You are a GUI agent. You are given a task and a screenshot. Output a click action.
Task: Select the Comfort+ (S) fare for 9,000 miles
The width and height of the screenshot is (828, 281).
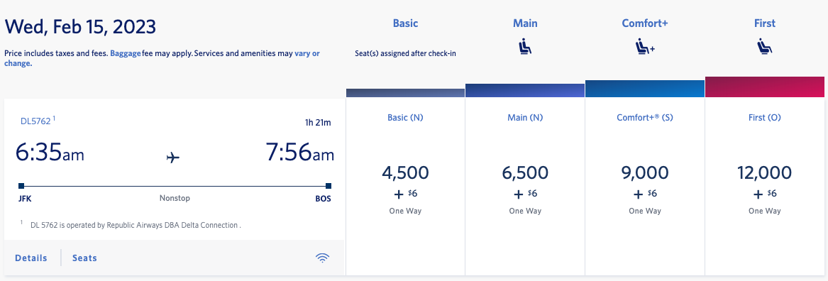[645, 187]
